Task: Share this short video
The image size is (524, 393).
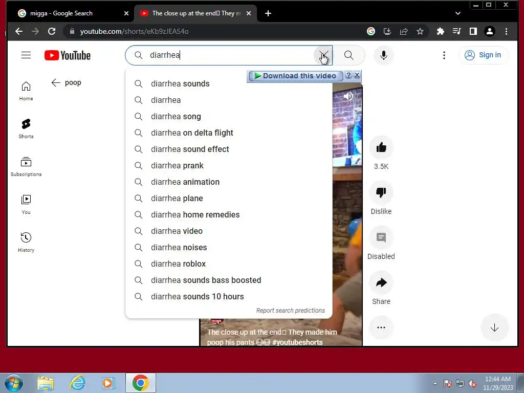Action: pos(381,282)
